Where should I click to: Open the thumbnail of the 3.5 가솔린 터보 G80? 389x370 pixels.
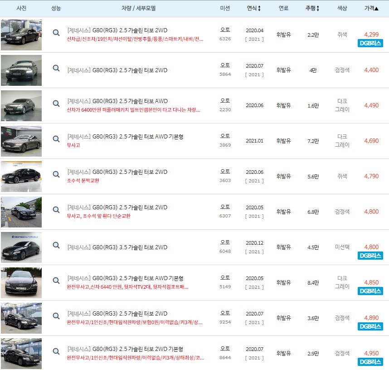click(21, 247)
